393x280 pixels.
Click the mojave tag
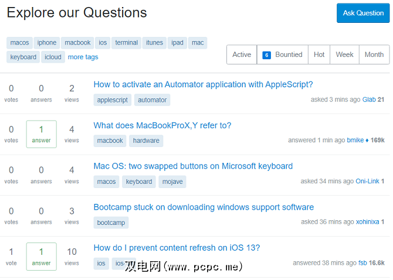click(x=172, y=182)
